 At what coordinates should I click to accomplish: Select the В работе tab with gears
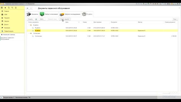pos(87,14)
